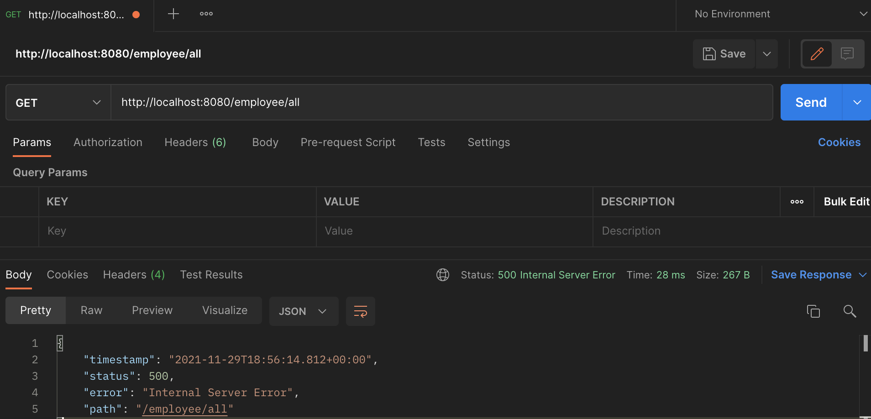871x419 pixels.
Task: Click the copy response icon
Action: [813, 311]
